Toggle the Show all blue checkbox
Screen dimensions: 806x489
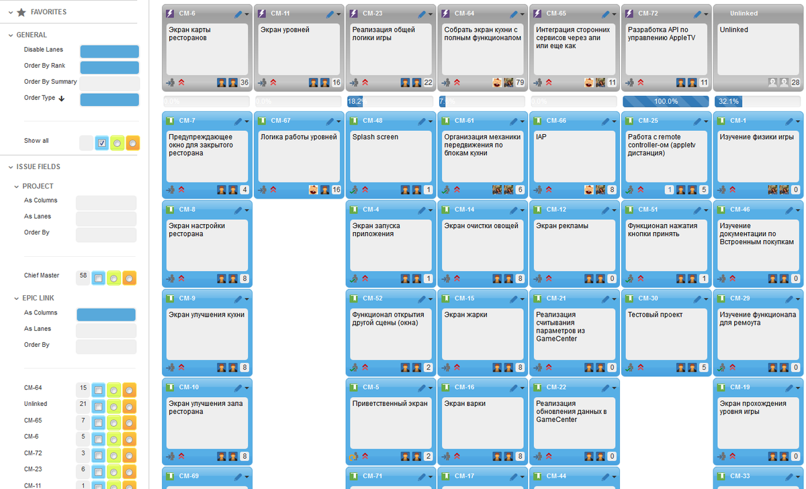101,143
